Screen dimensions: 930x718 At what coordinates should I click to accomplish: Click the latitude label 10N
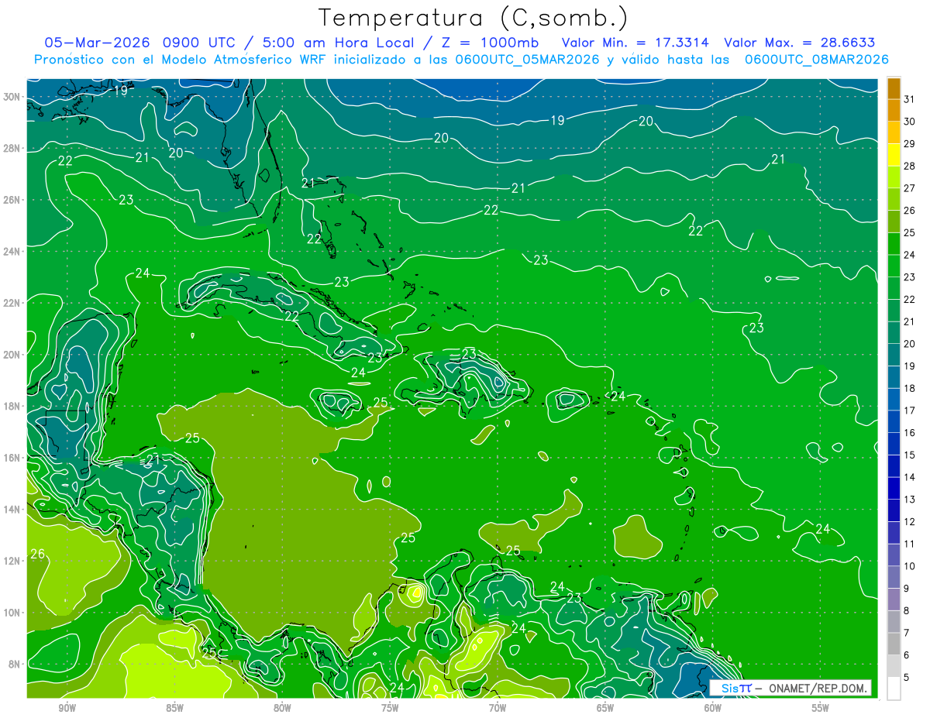tap(12, 613)
